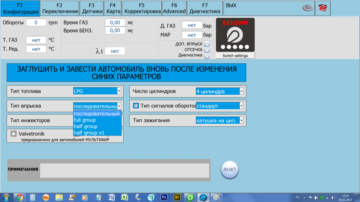The image size is (360, 202).
Task: Open the F7 Диагностика tab
Action: point(205,8)
